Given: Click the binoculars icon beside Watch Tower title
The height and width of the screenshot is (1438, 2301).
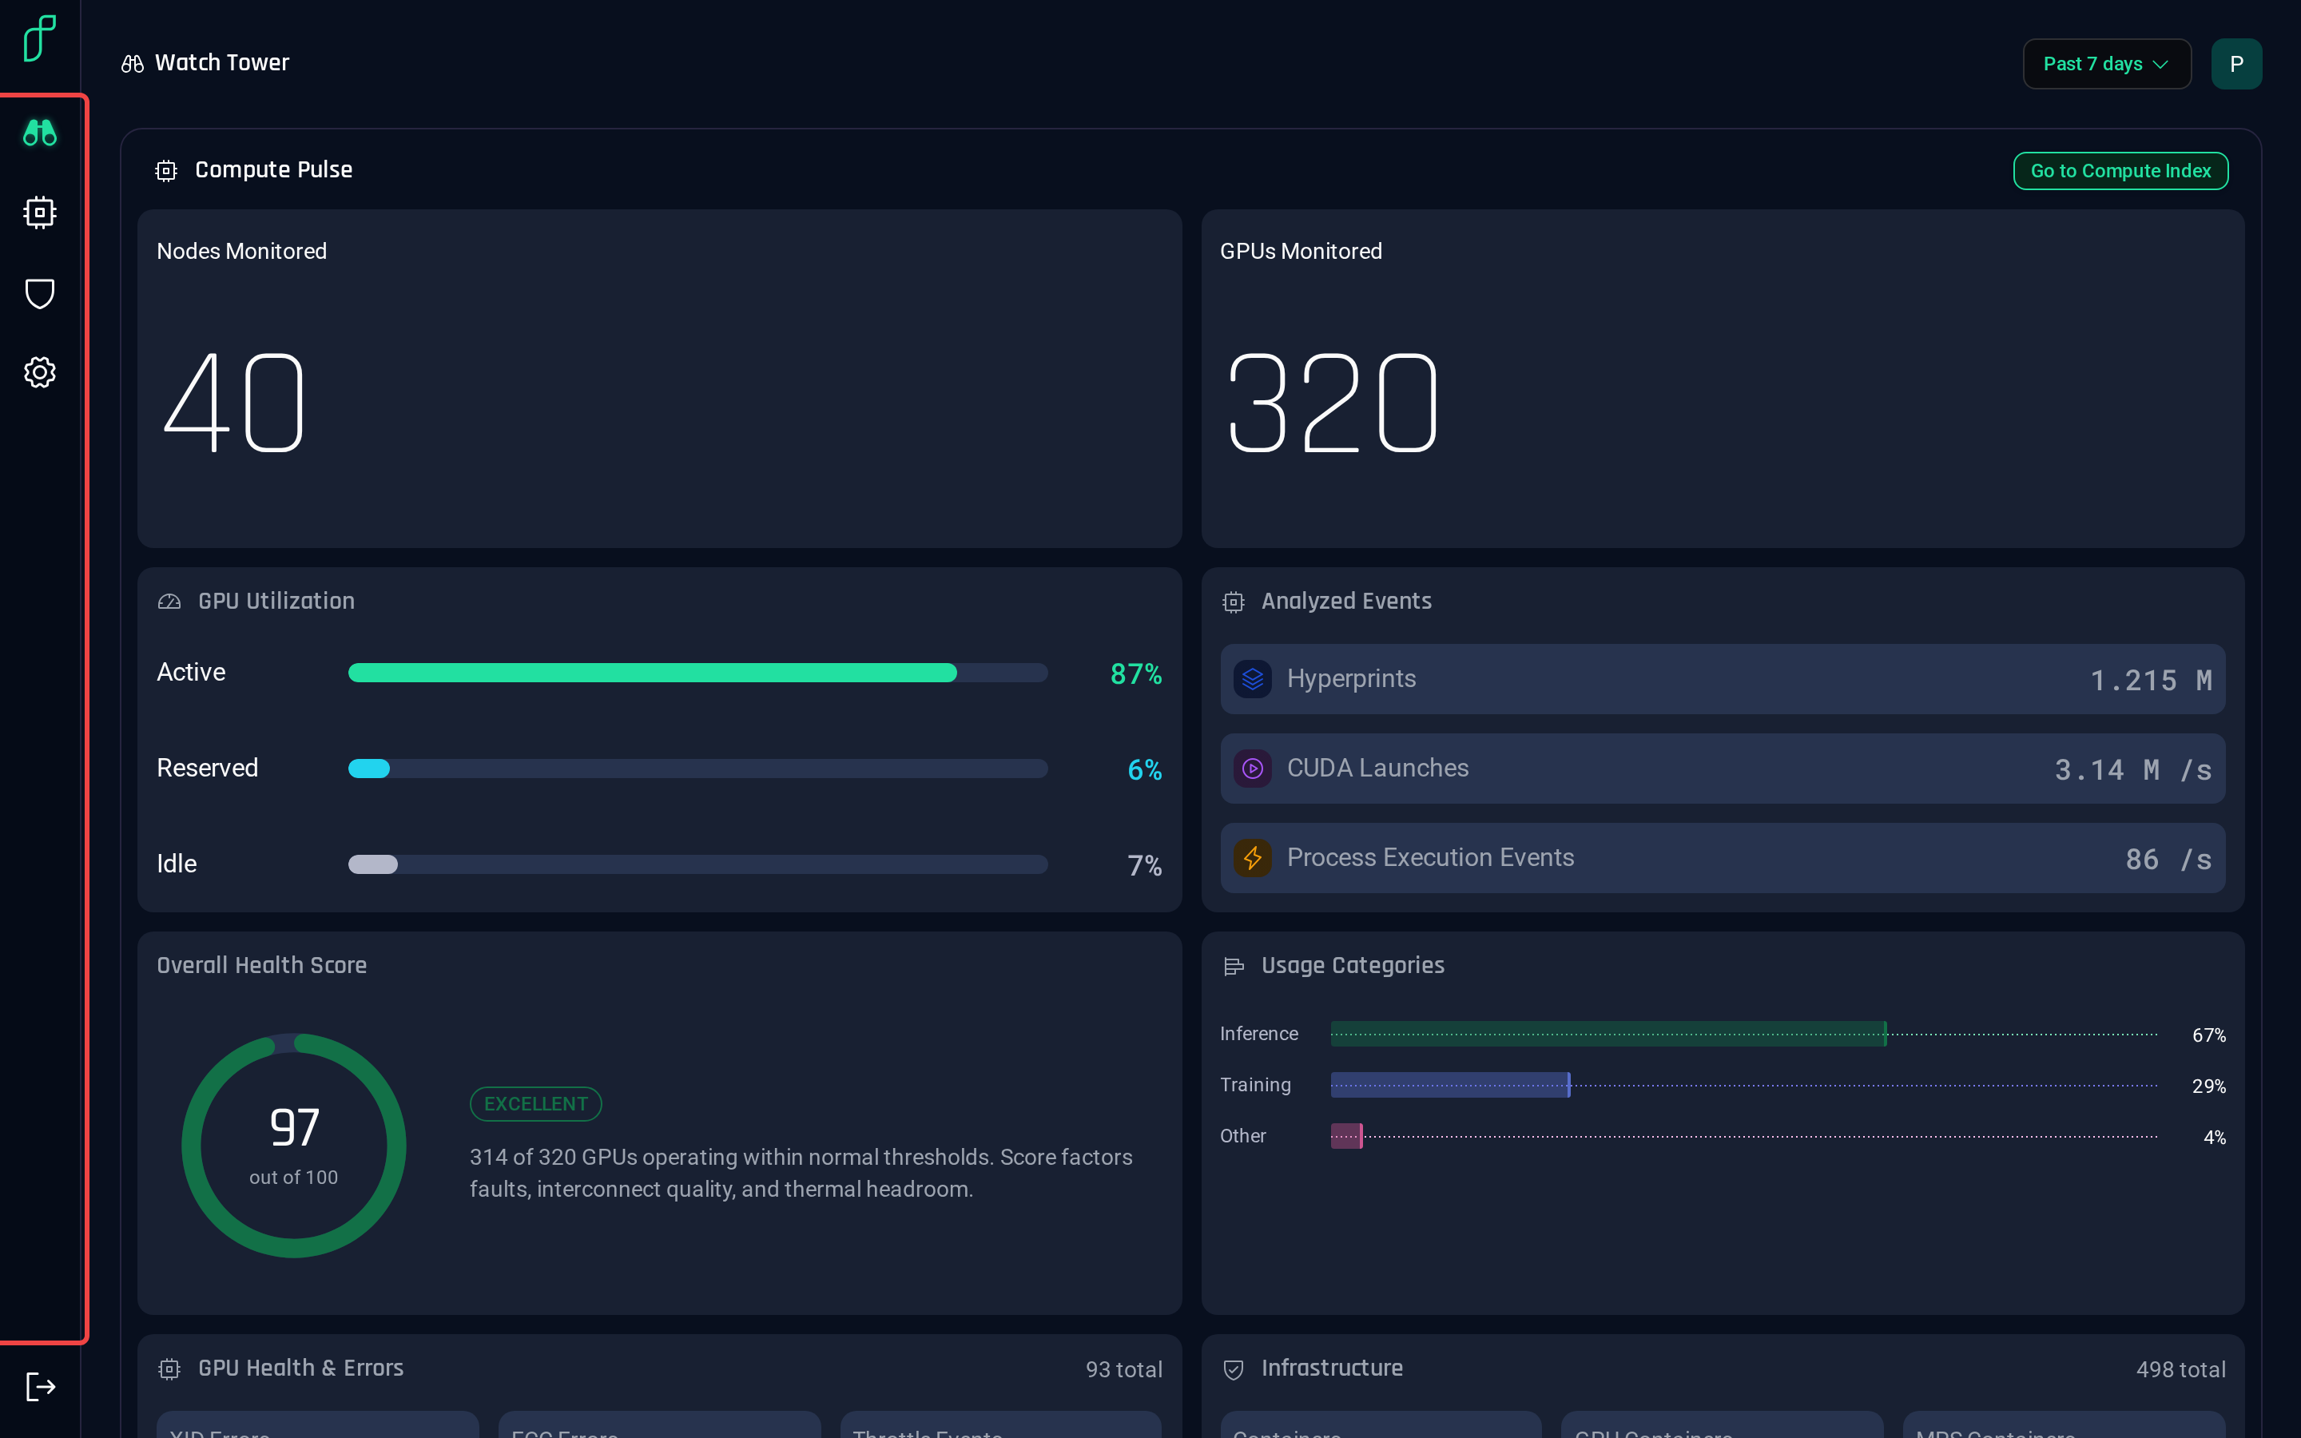Looking at the screenshot, I should pos(132,64).
